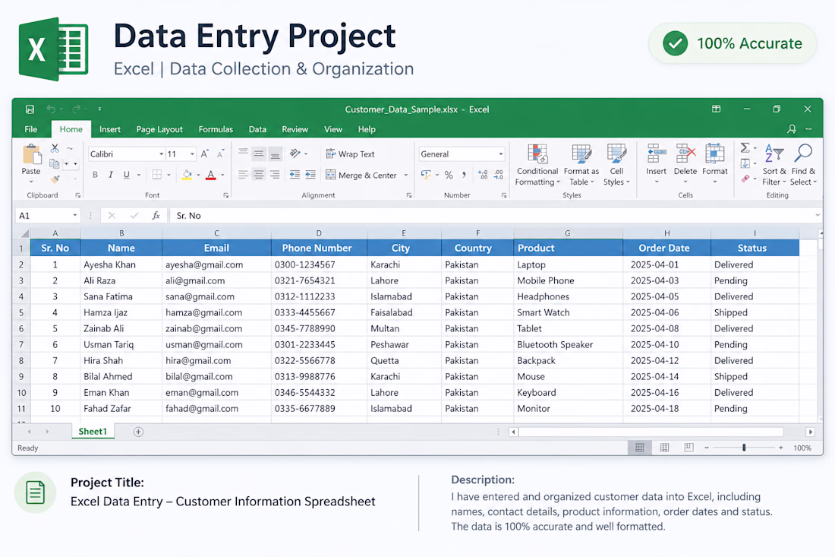Toggle Italic formatting
The height and width of the screenshot is (557, 835).
(x=111, y=175)
